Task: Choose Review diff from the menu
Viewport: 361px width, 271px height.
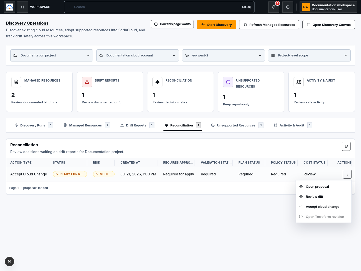Action: [324, 196]
